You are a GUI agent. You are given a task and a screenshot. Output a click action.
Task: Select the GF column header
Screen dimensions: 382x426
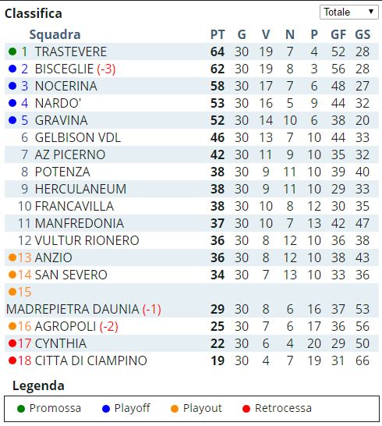338,34
